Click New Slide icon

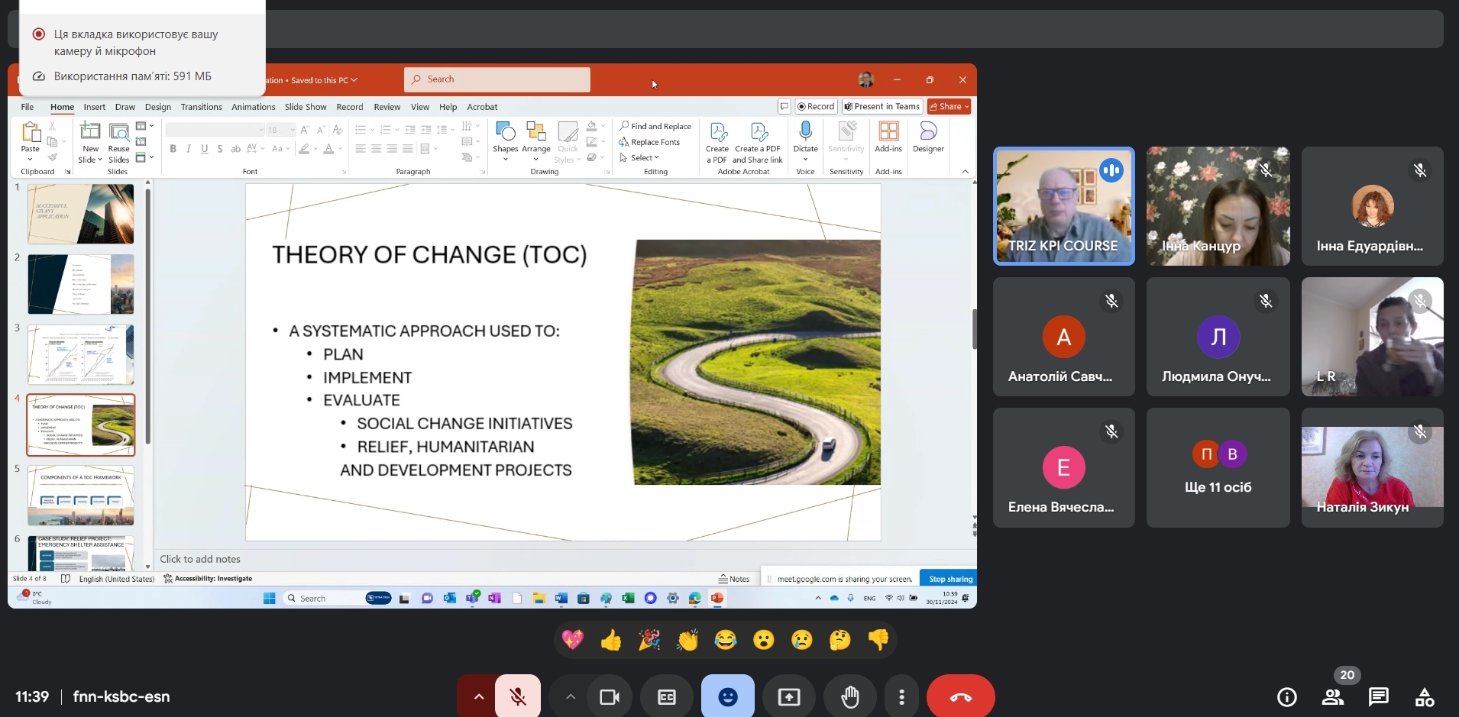90,132
